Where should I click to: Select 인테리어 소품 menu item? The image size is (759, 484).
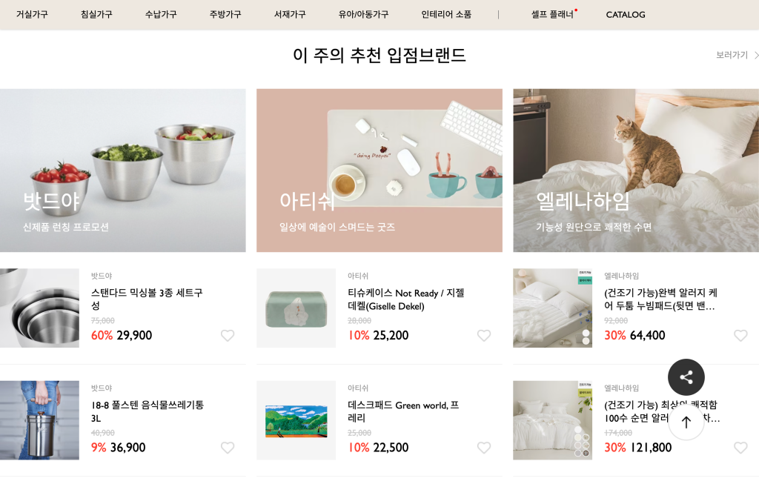point(446,15)
